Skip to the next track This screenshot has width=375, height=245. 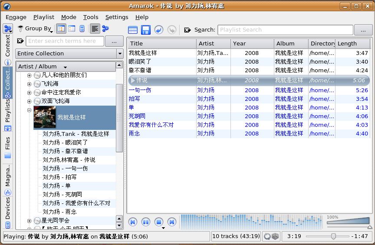[x=172, y=222]
